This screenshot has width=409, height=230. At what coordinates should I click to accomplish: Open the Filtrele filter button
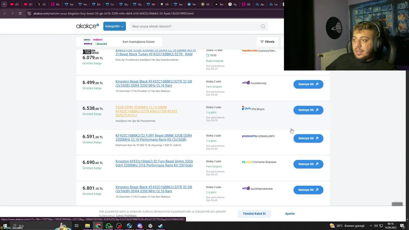(x=267, y=42)
